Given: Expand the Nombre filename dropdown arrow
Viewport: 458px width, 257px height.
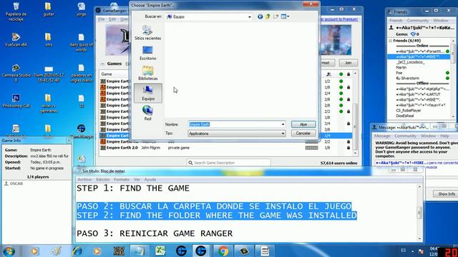Looking at the screenshot, I should (x=283, y=124).
